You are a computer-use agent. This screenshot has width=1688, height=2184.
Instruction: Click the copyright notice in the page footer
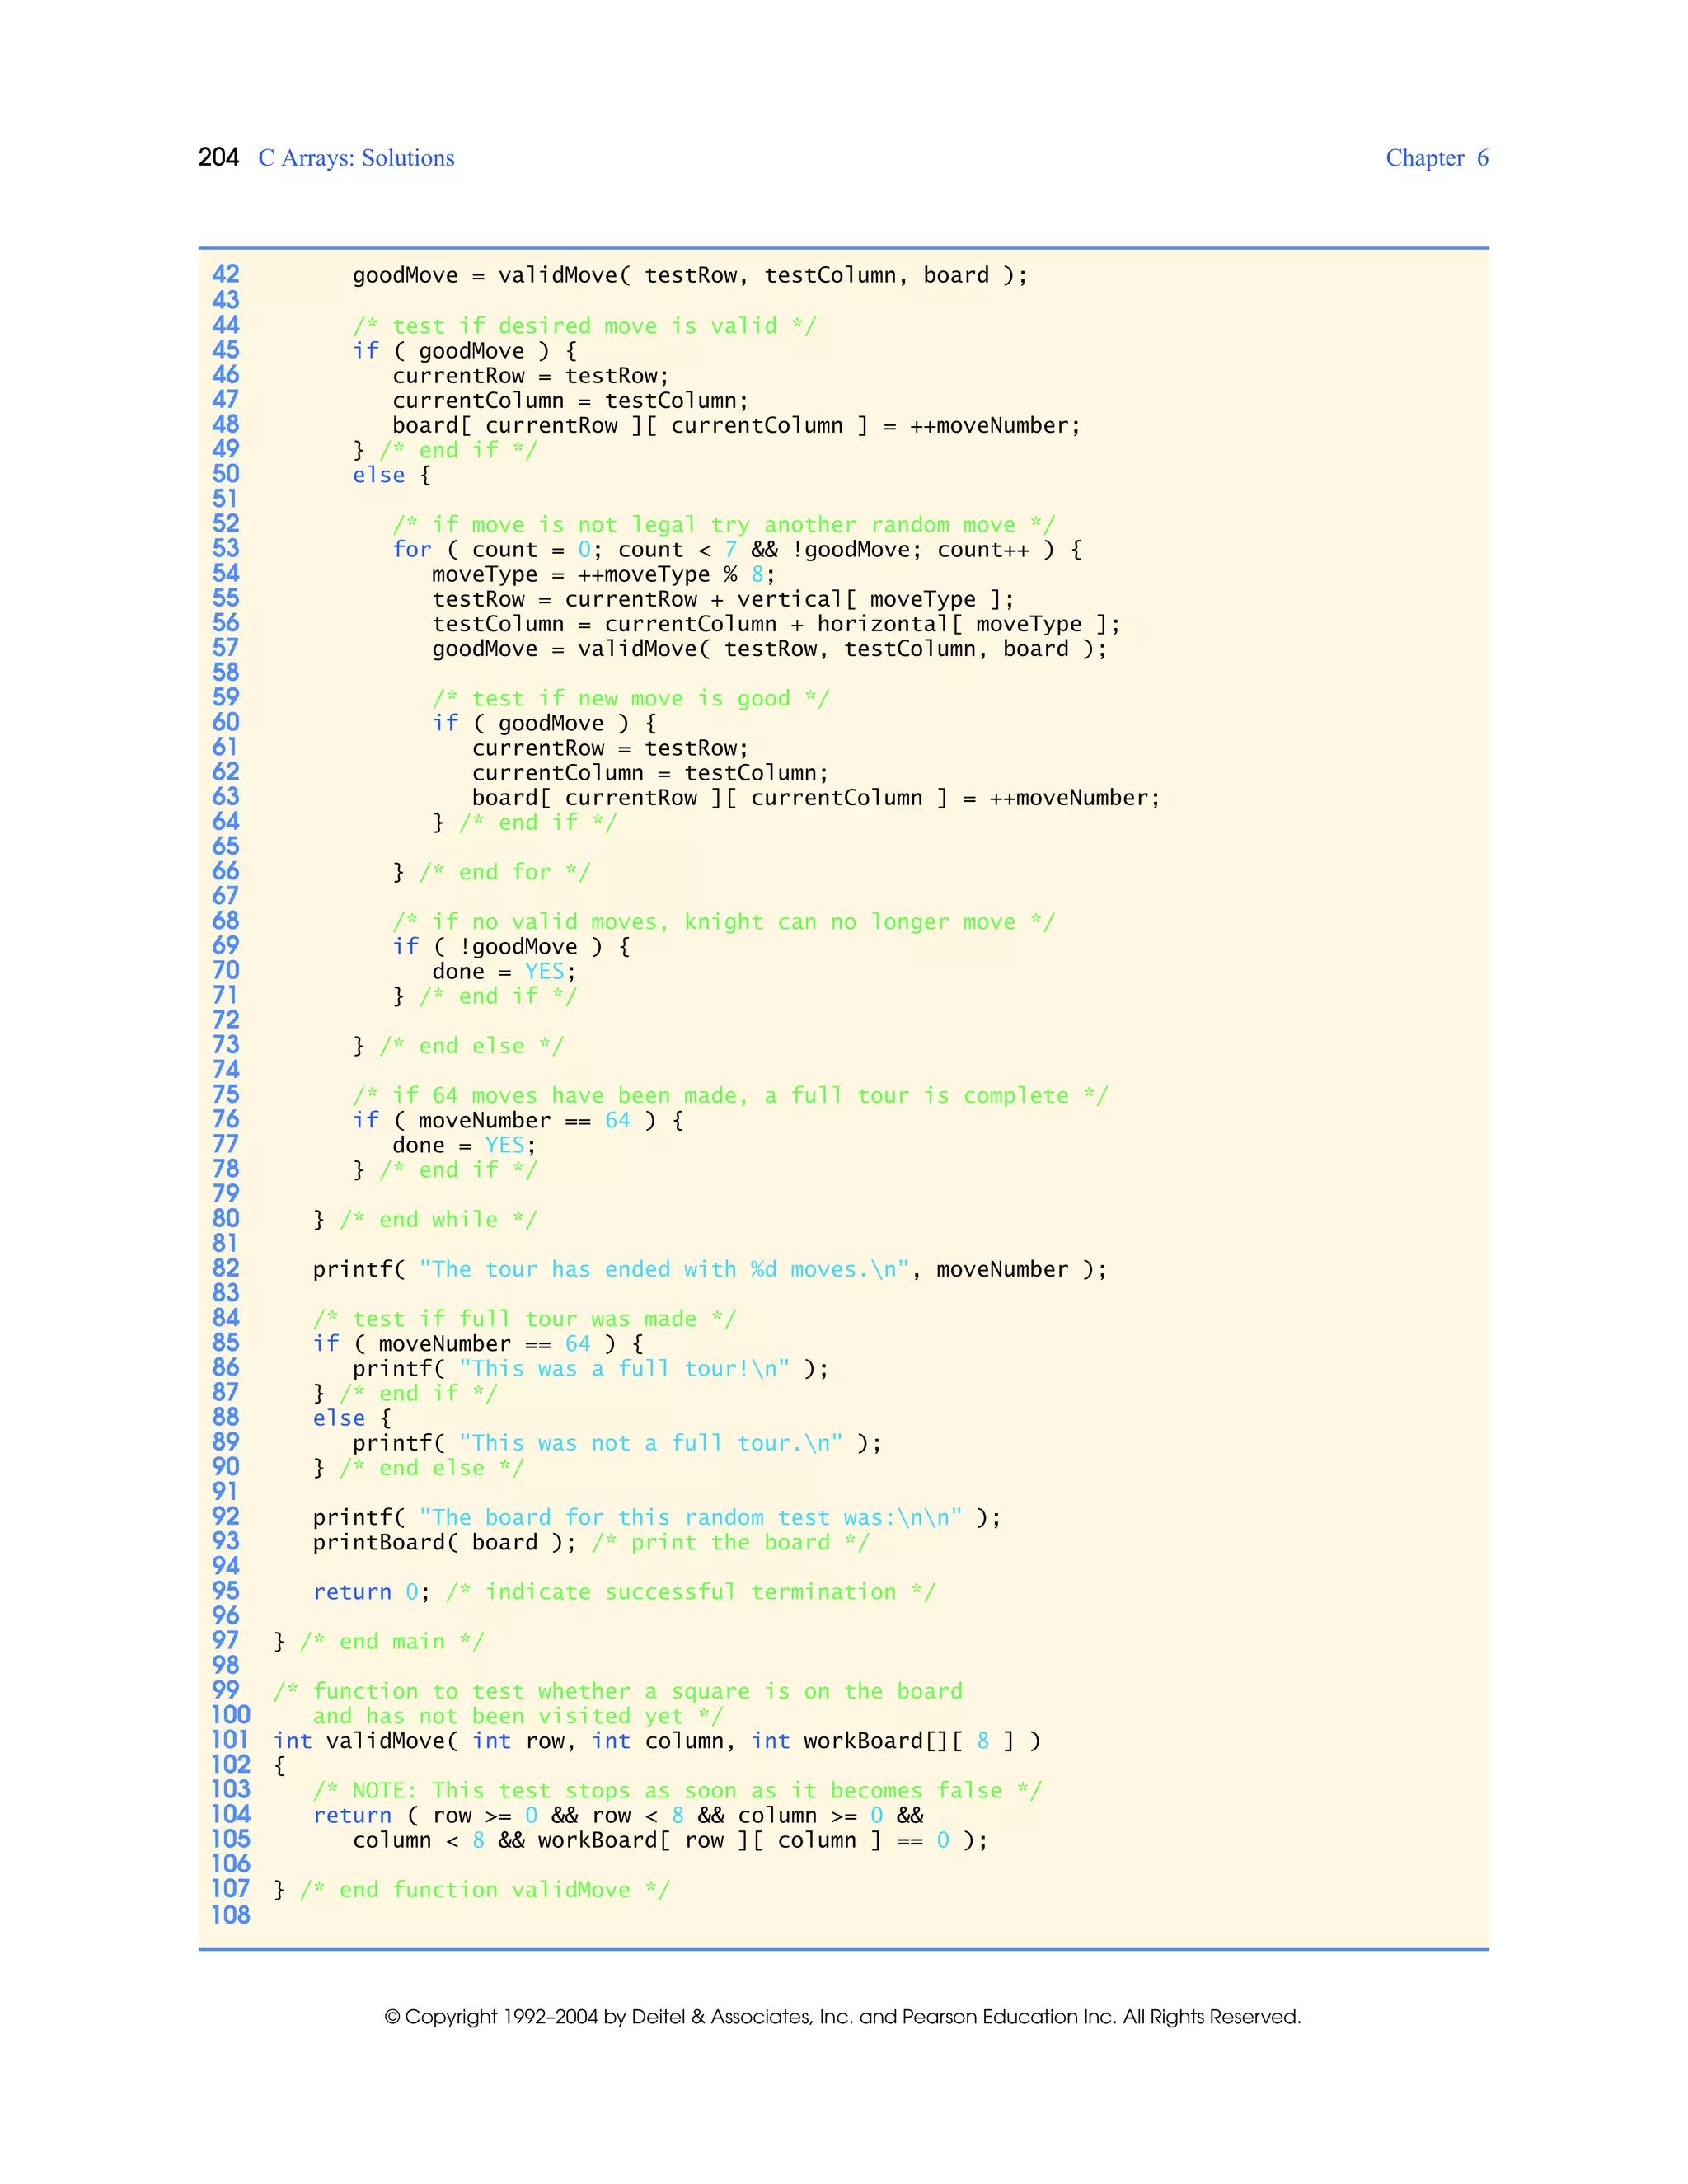(842, 2017)
